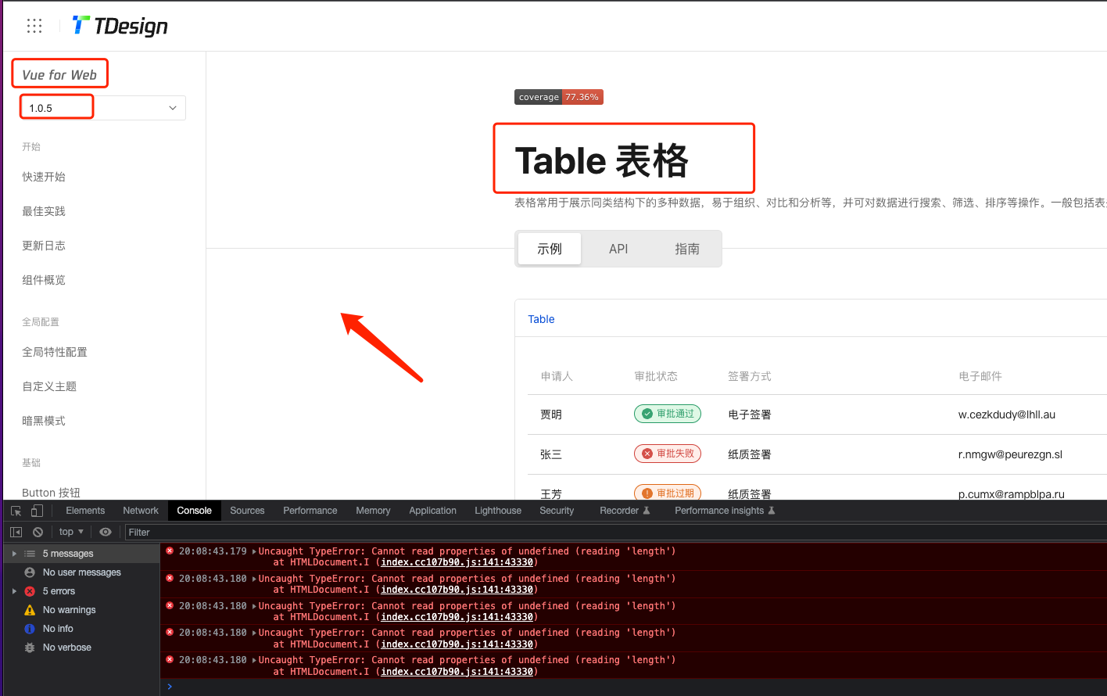Viewport: 1107px width, 696px height.
Task: Click the w.cezkdudy@lhll.au email cell
Action: point(1007,414)
